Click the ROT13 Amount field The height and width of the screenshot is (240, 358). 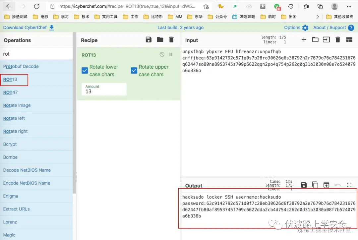coord(104,89)
